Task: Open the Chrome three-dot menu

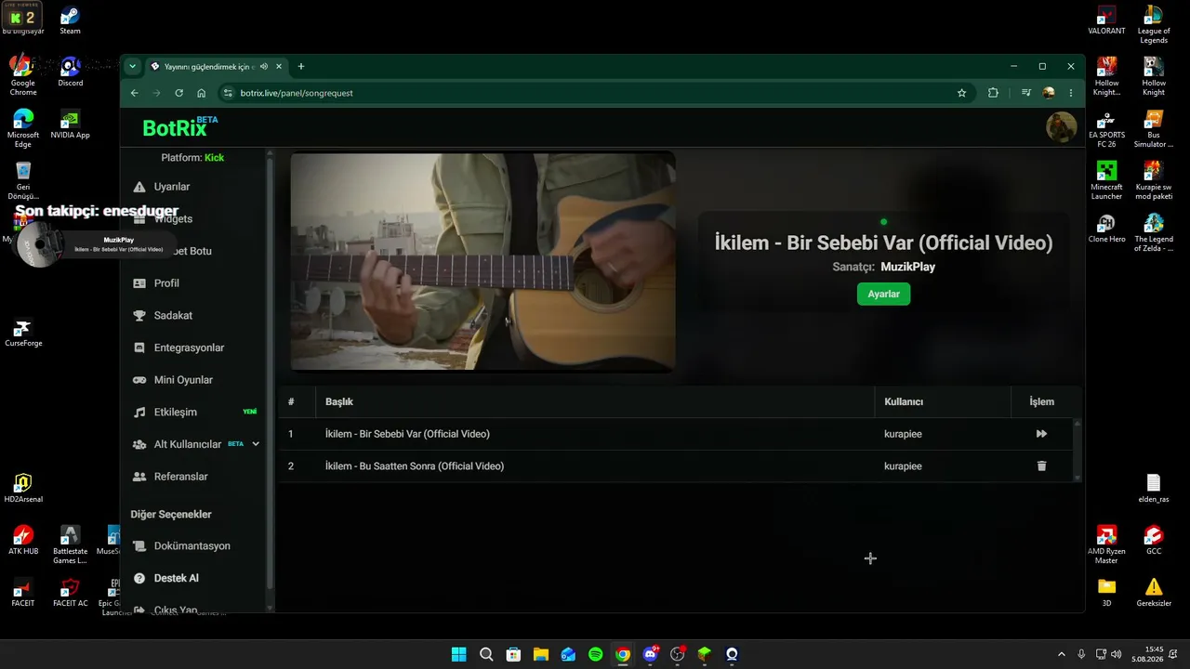Action: pos(1071,93)
